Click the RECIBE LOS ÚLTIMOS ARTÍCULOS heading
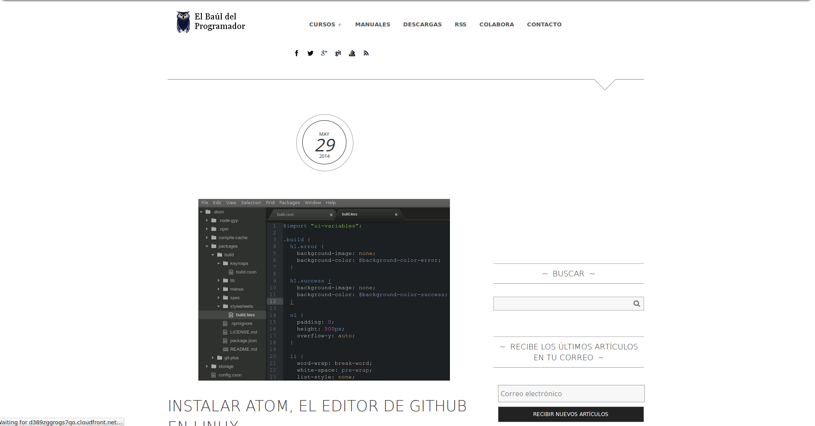Screen dimensions: 815x426 (x=568, y=352)
